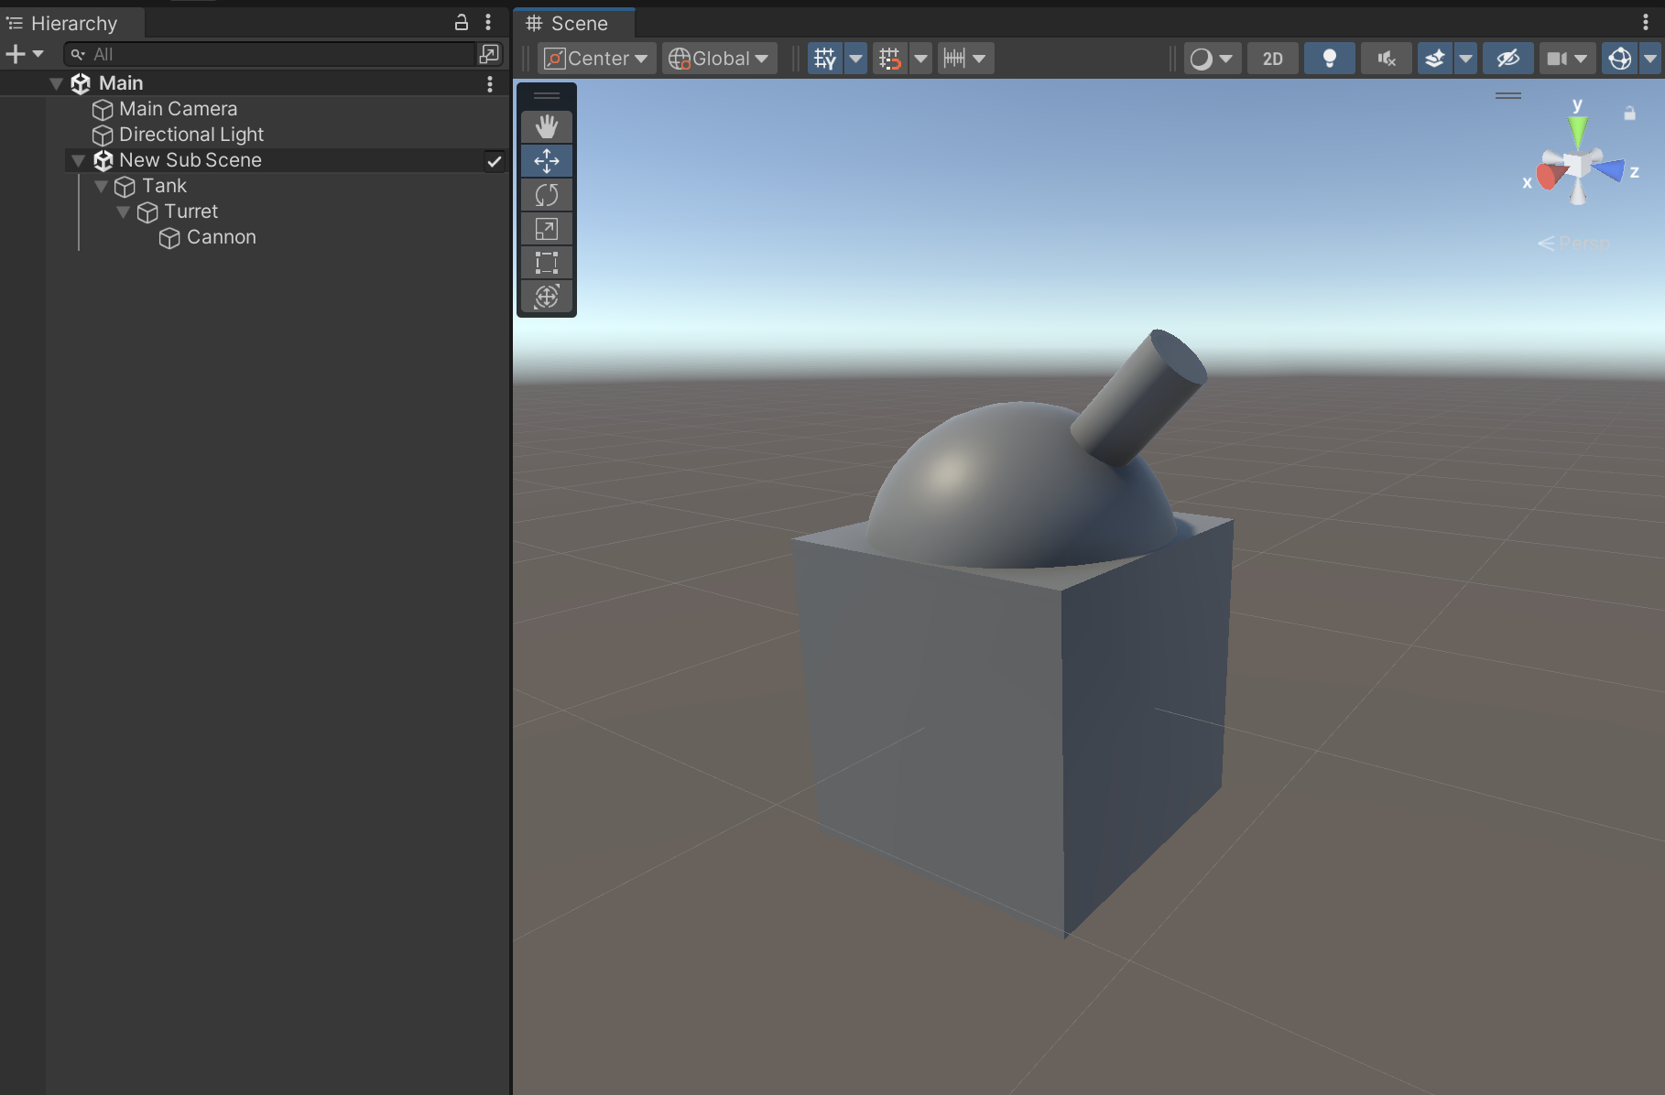Select the Scale tool
This screenshot has width=1665, height=1095.
coord(547,229)
